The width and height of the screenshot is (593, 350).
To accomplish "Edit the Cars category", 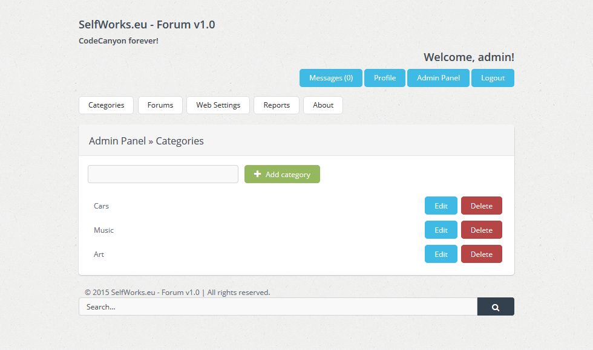I will pyautogui.click(x=441, y=206).
